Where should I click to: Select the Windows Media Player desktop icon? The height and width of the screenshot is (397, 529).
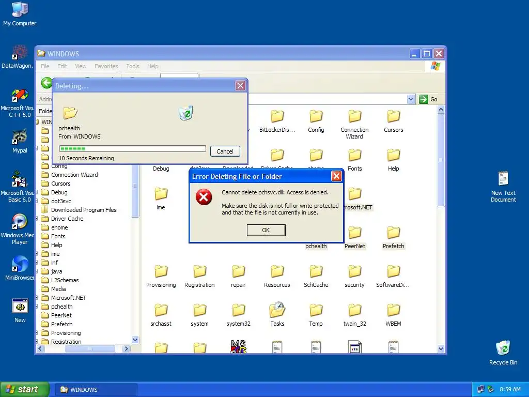pyautogui.click(x=19, y=229)
